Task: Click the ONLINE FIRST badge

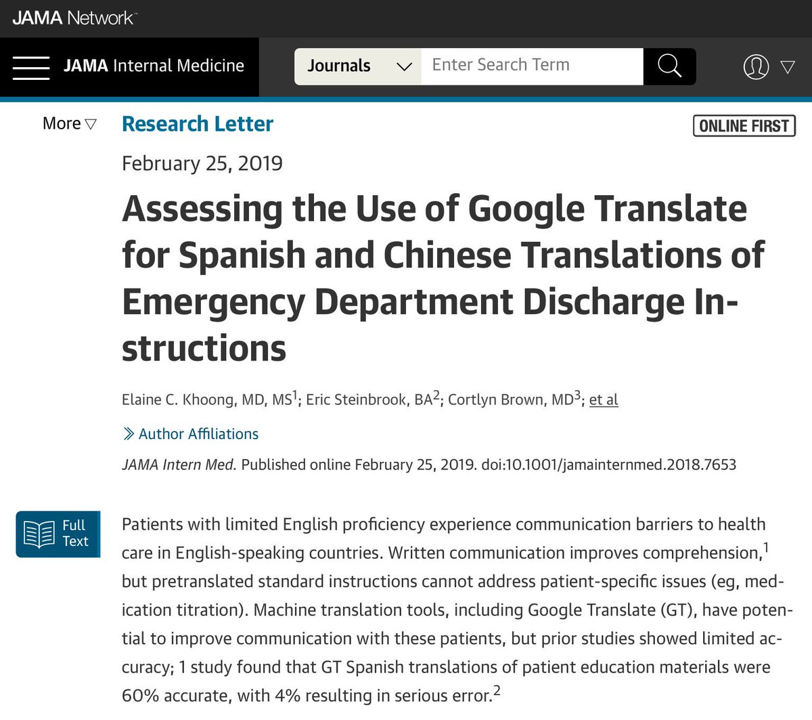Action: pos(744,126)
